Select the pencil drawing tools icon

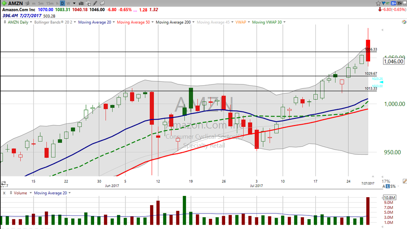pyautogui.click(x=95, y=3)
